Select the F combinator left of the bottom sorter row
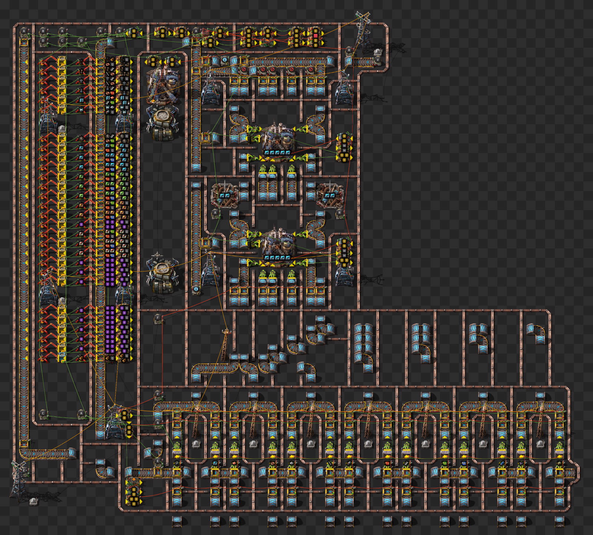 pos(158,395)
